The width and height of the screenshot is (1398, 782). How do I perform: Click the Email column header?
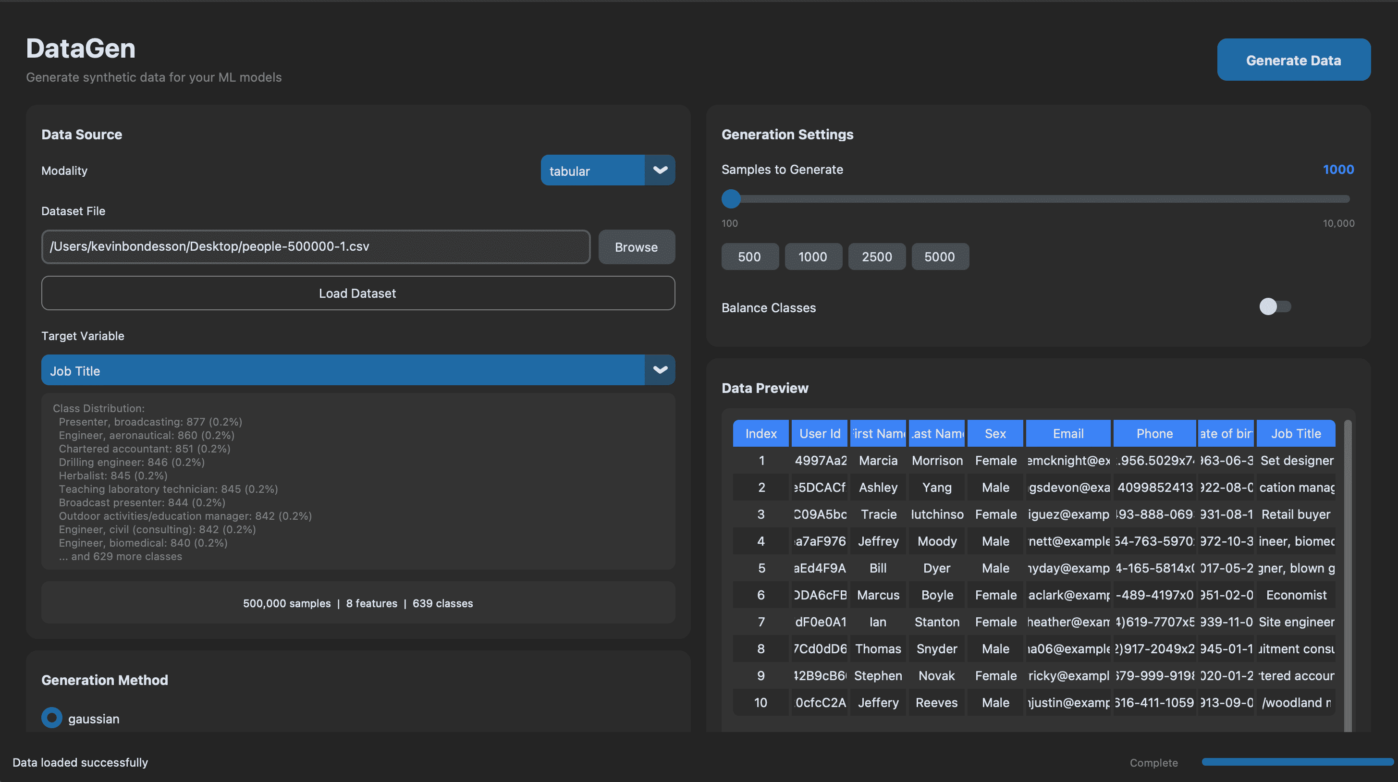(x=1067, y=434)
